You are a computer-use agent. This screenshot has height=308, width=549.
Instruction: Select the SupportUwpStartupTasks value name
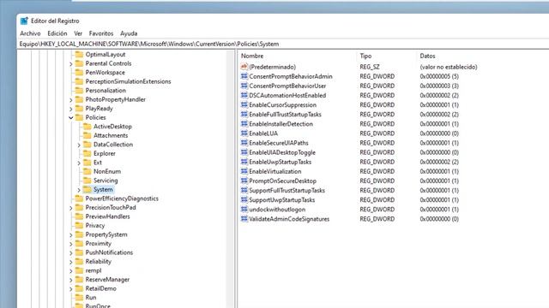point(282,199)
